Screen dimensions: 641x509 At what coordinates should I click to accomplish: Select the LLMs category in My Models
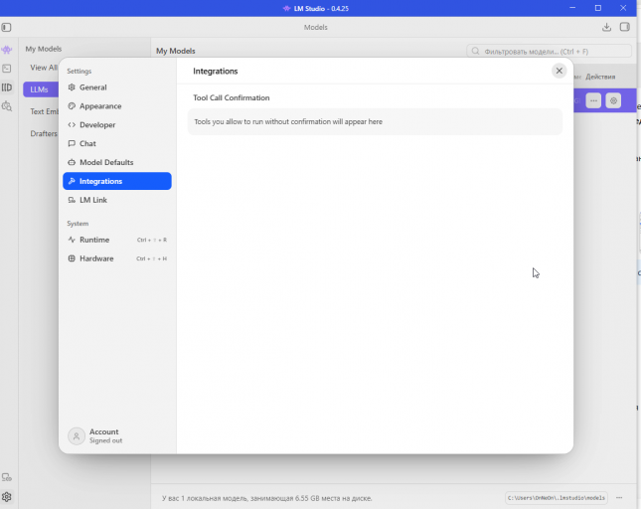(41, 89)
